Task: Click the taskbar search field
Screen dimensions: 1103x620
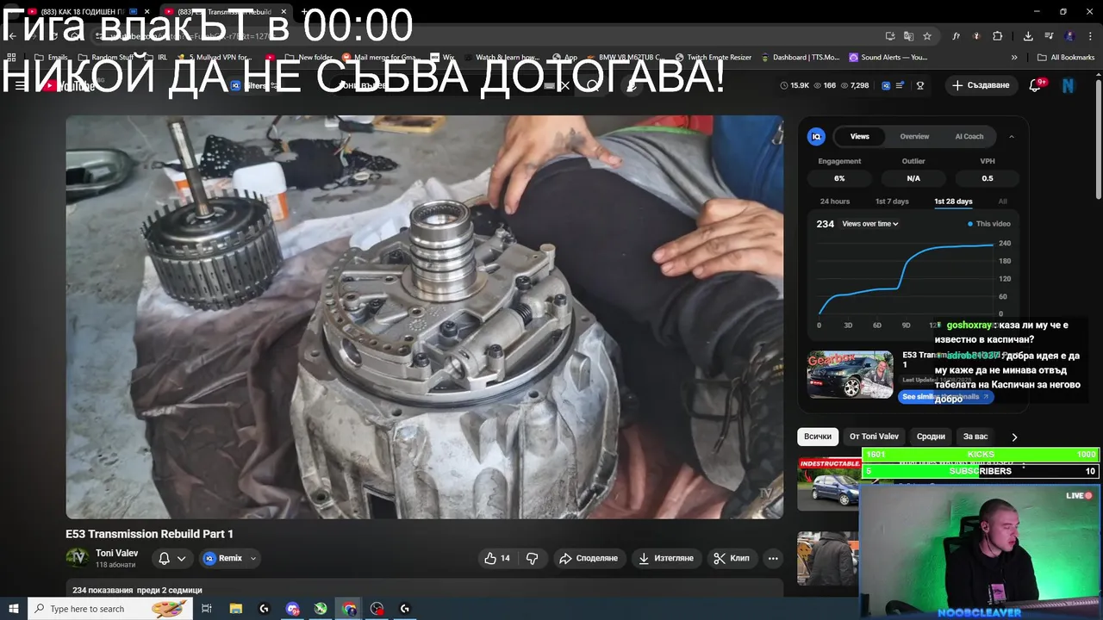Action: [x=109, y=609]
